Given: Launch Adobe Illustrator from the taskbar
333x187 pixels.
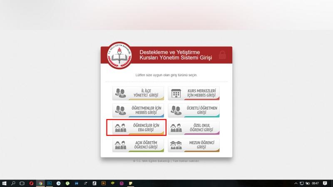Looking at the screenshot, I should (x=104, y=183).
